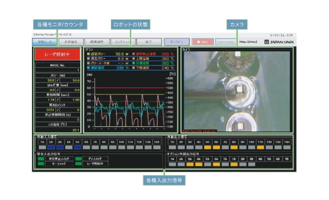The width and height of the screenshot is (329, 200).
Task: Click external input 7A indicator lamp
Action: tap(95, 147)
